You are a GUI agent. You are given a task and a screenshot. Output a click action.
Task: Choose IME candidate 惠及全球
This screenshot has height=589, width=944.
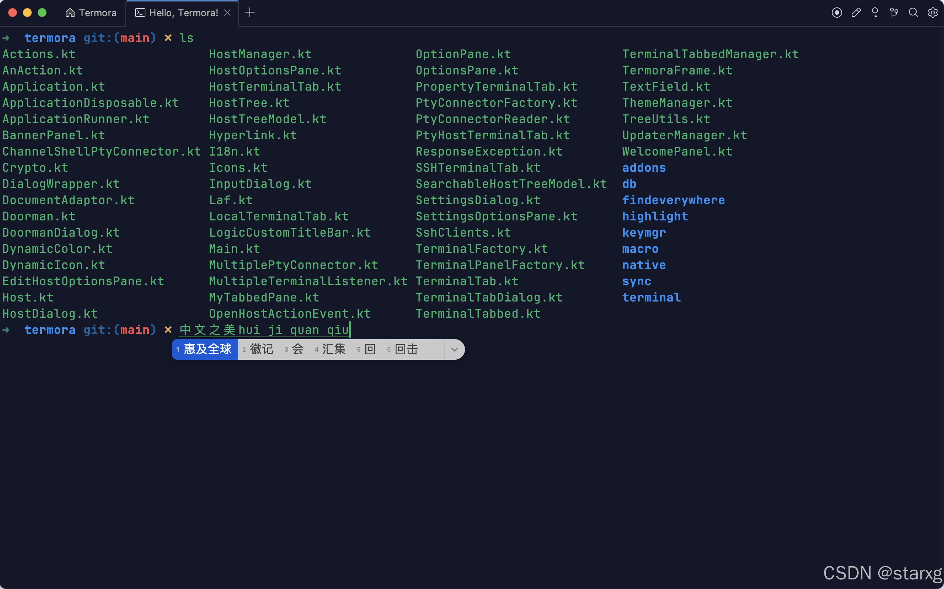click(205, 349)
